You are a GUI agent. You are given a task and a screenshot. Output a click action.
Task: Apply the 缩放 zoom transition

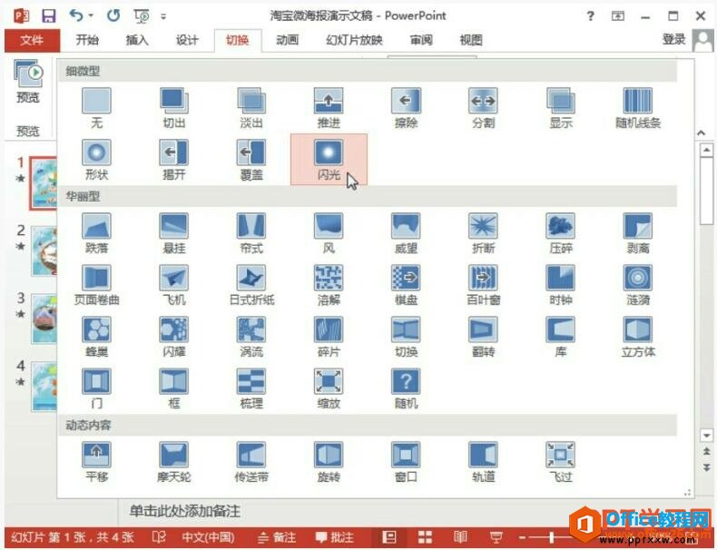(329, 388)
